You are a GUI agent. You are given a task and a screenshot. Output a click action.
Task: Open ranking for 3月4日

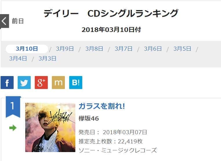click(18, 58)
